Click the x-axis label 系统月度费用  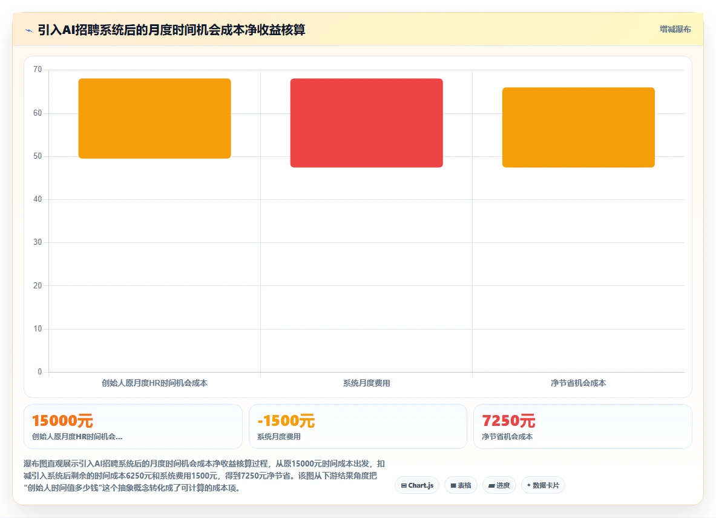[367, 383]
